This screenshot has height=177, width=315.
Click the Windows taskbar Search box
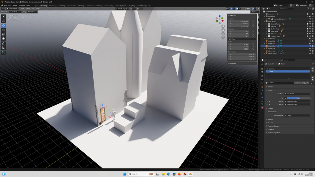coord(138,174)
